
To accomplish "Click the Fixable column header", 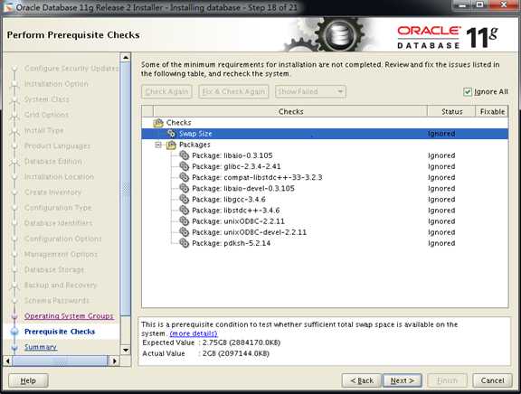I will click(x=492, y=111).
